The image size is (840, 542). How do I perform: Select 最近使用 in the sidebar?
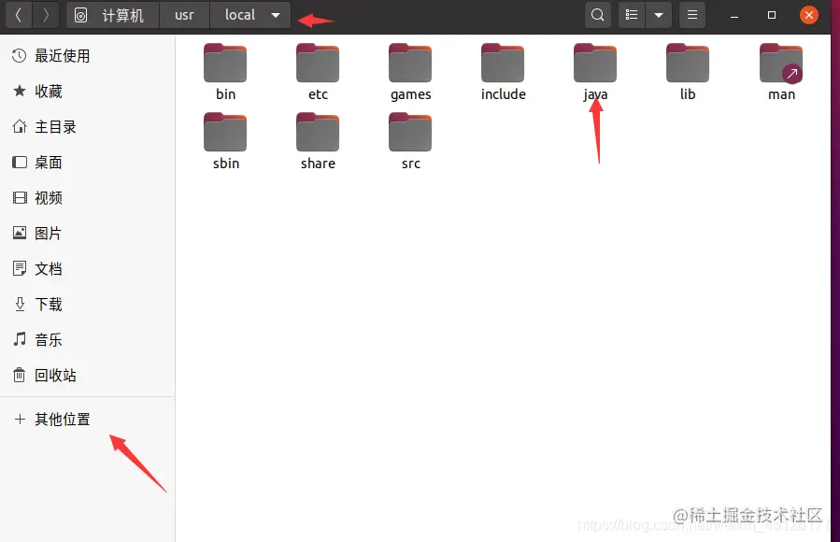tap(87, 56)
